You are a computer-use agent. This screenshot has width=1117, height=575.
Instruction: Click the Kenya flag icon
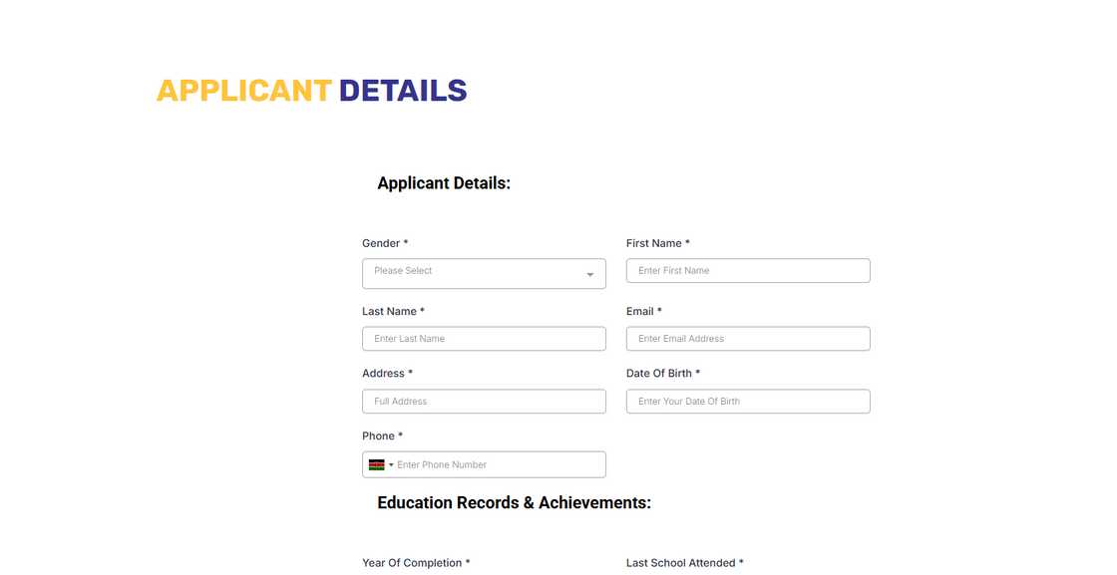coord(377,464)
